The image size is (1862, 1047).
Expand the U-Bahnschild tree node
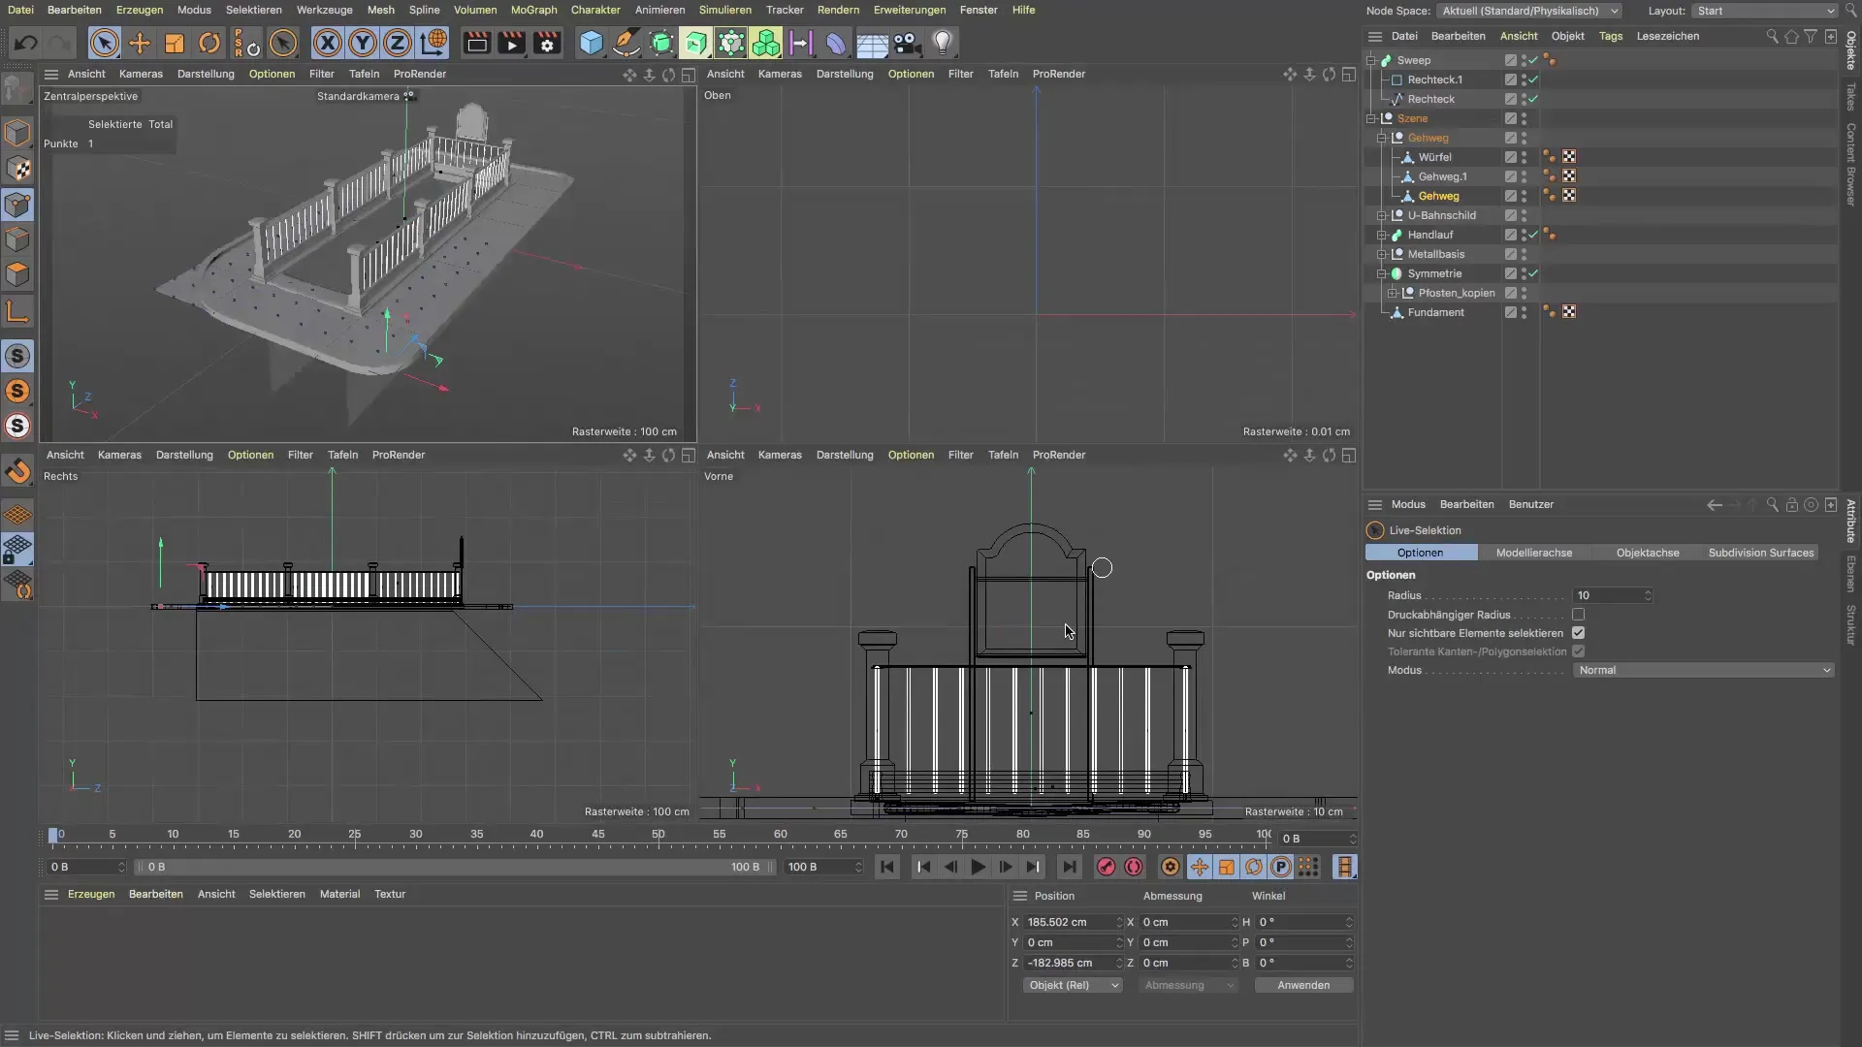click(x=1382, y=215)
